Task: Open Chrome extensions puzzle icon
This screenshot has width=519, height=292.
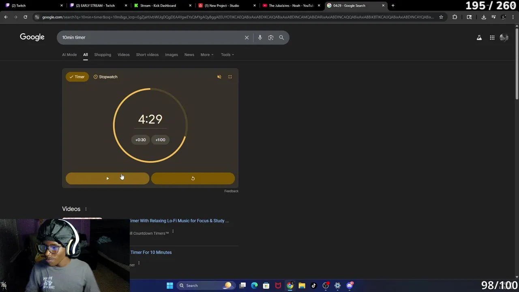Action: pos(455,17)
